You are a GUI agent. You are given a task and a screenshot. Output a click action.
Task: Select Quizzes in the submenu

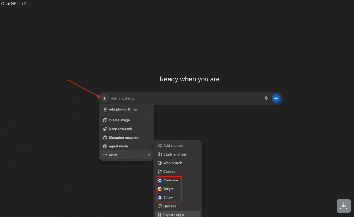click(x=170, y=206)
